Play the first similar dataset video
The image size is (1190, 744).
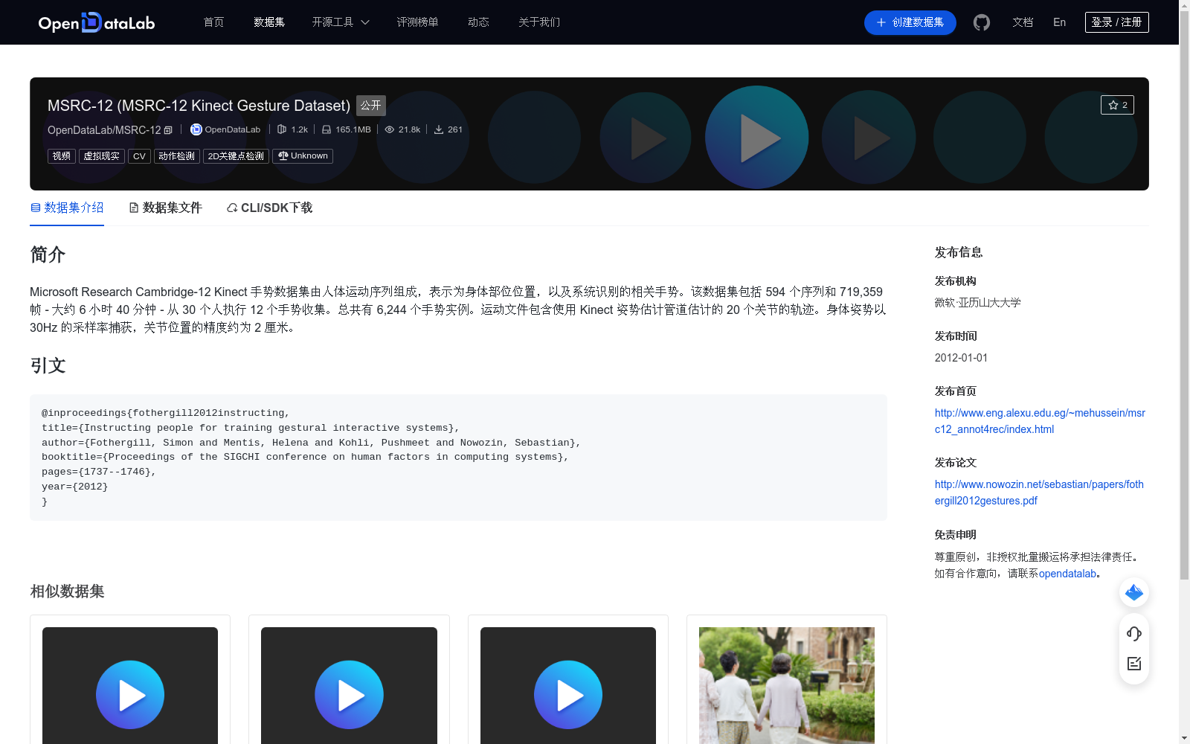[130, 695]
